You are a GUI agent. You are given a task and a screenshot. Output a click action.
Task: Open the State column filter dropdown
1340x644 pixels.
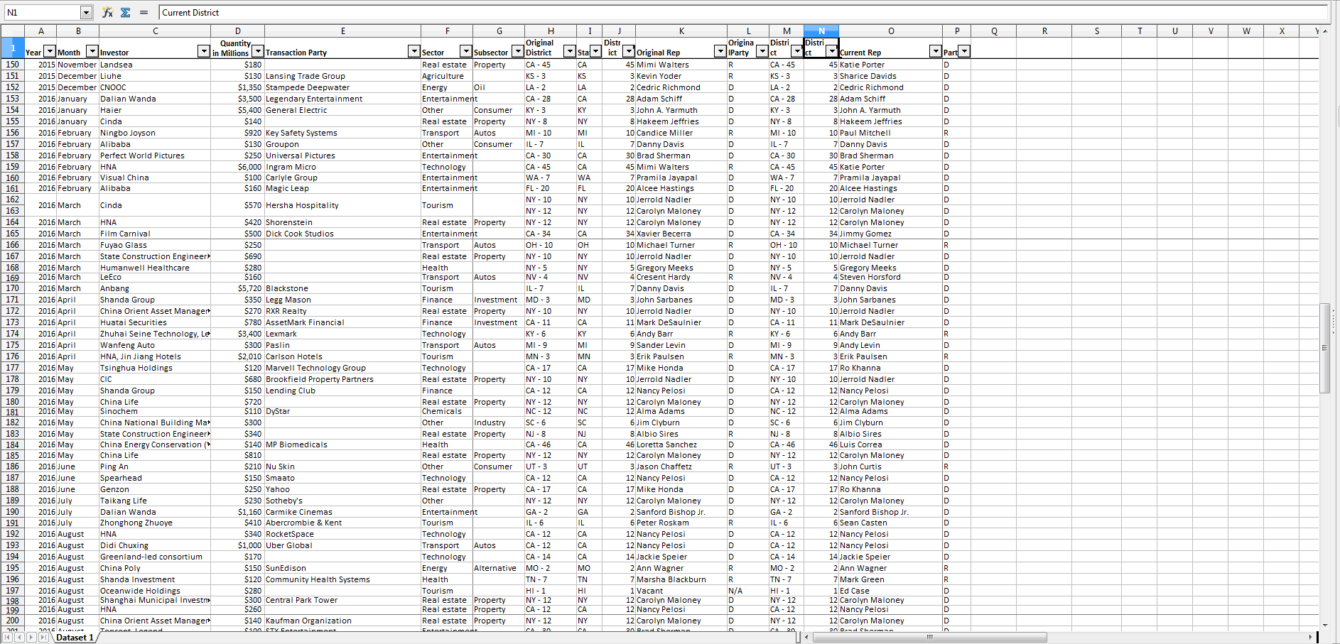(595, 51)
